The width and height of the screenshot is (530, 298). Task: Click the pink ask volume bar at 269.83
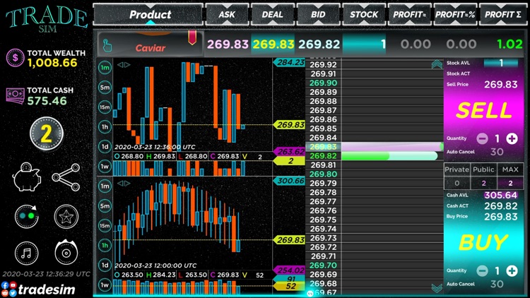tap(392, 147)
